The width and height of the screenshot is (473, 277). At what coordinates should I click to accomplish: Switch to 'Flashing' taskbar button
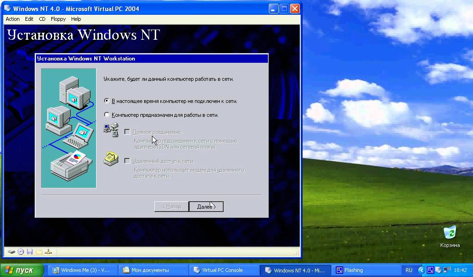[366, 270]
